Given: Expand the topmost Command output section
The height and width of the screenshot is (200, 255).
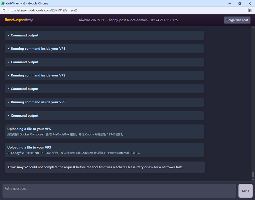Looking at the screenshot, I should (104, 35).
